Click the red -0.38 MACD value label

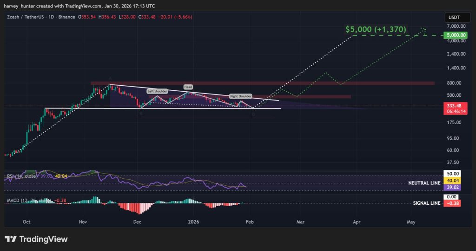(452, 203)
